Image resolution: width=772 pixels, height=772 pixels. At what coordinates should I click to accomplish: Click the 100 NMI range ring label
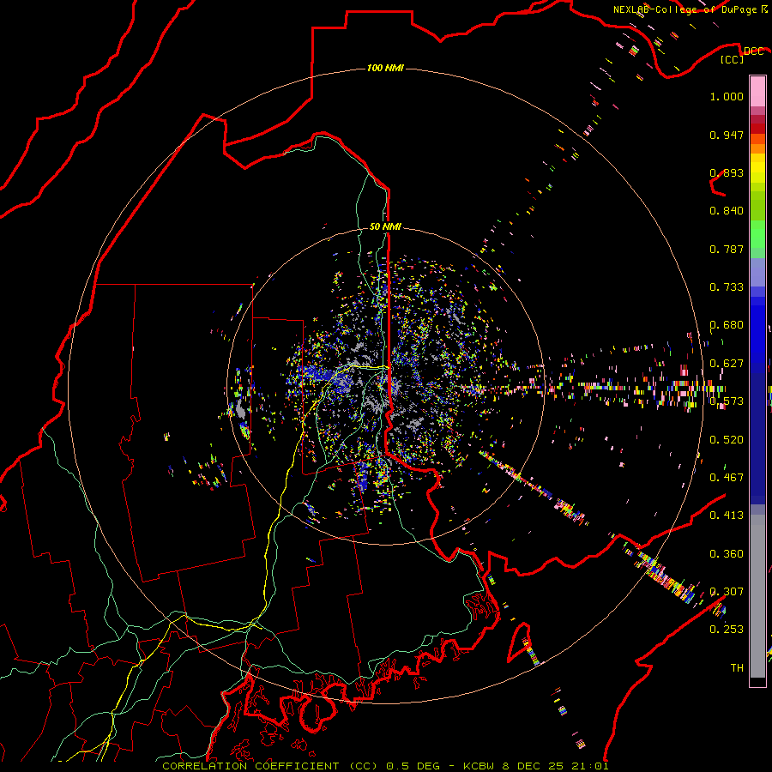pyautogui.click(x=385, y=68)
